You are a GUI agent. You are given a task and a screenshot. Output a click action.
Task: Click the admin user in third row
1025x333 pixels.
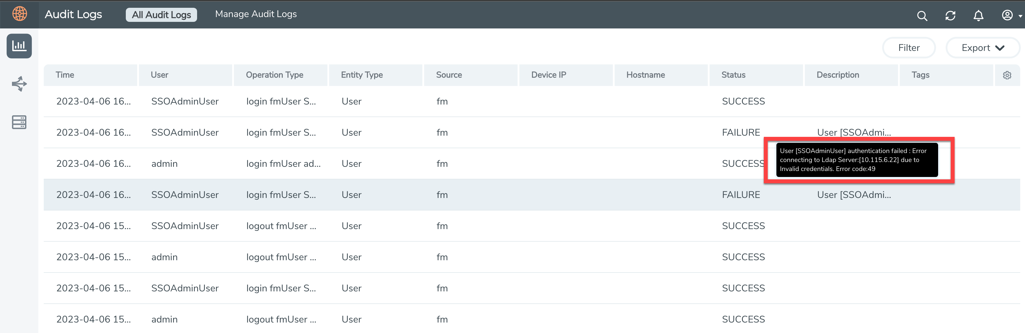tap(164, 164)
